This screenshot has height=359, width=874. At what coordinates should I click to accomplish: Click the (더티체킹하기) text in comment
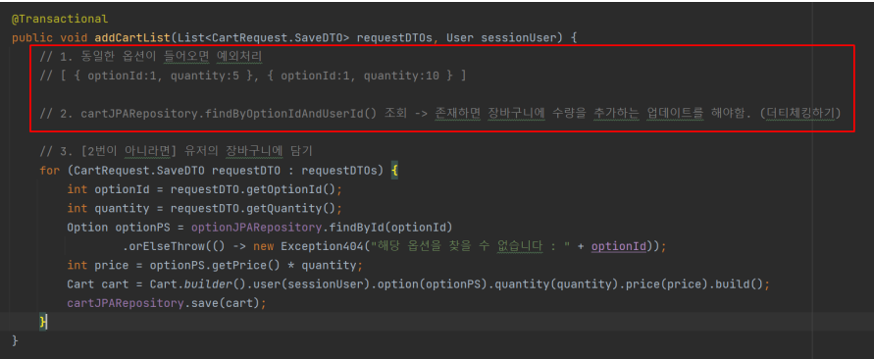click(799, 114)
